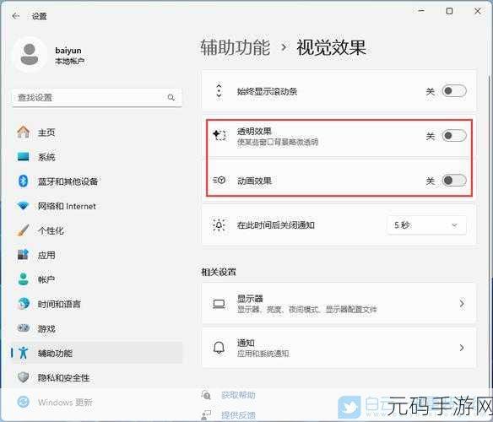493x422 pixels.
Task: Click the back arrow icon in title bar
Action: tap(16, 16)
